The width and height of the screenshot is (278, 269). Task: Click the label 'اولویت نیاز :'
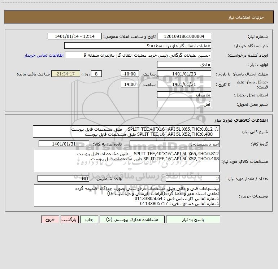coord(258,65)
